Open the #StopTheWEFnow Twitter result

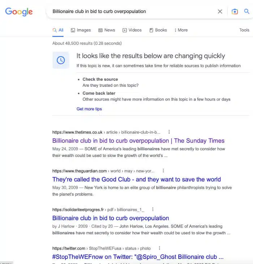pos(138,257)
